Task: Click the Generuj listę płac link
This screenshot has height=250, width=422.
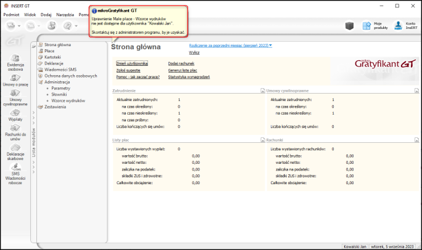Action: [x=183, y=70]
